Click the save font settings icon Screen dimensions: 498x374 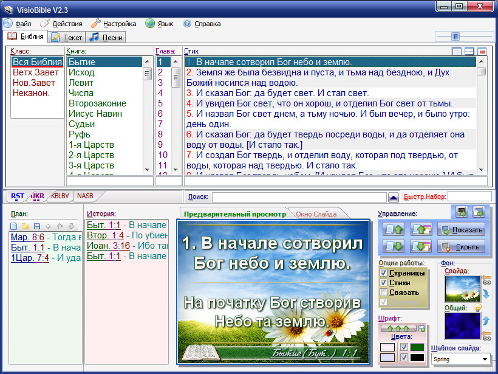tap(422, 328)
